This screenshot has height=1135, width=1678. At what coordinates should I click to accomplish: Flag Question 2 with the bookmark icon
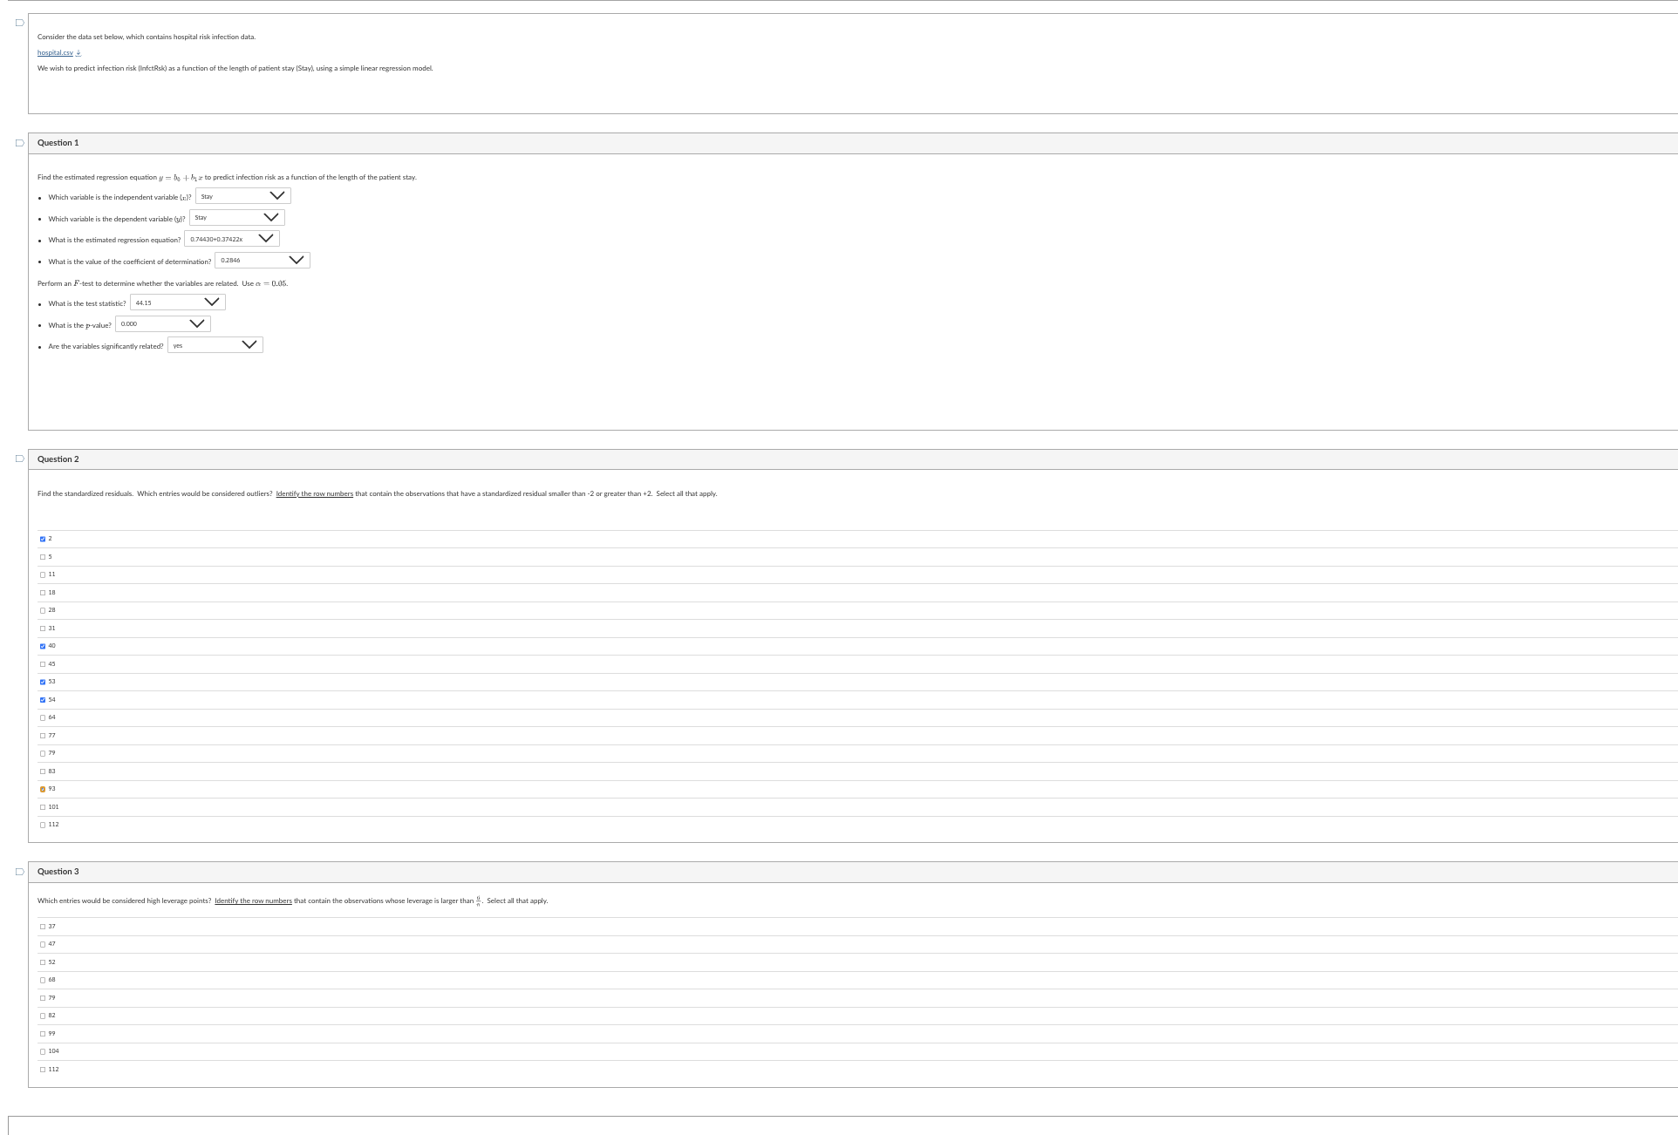(x=18, y=459)
